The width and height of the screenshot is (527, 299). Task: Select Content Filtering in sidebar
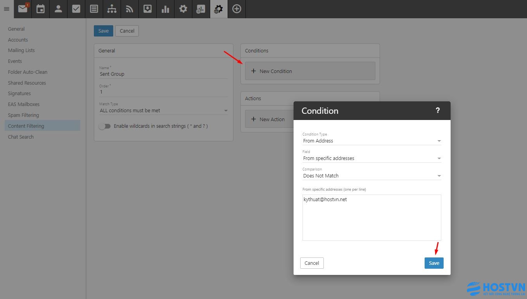tap(42, 126)
